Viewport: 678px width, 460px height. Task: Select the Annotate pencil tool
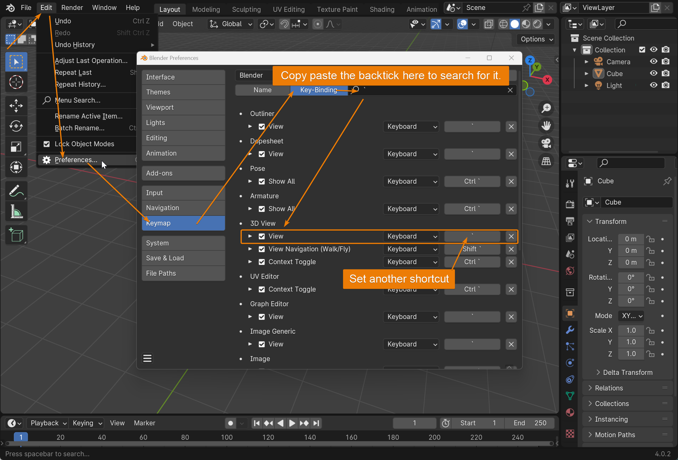click(16, 191)
